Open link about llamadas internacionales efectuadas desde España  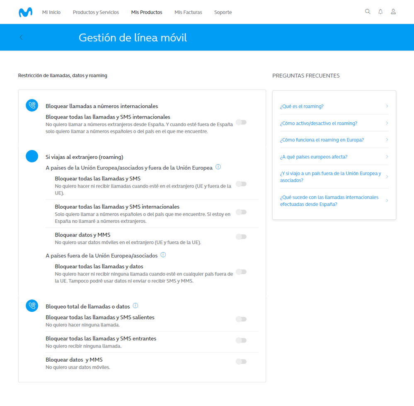329,201
